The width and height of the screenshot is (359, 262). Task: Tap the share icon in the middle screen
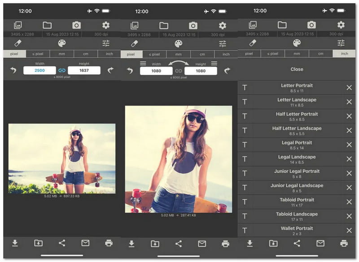179,244
